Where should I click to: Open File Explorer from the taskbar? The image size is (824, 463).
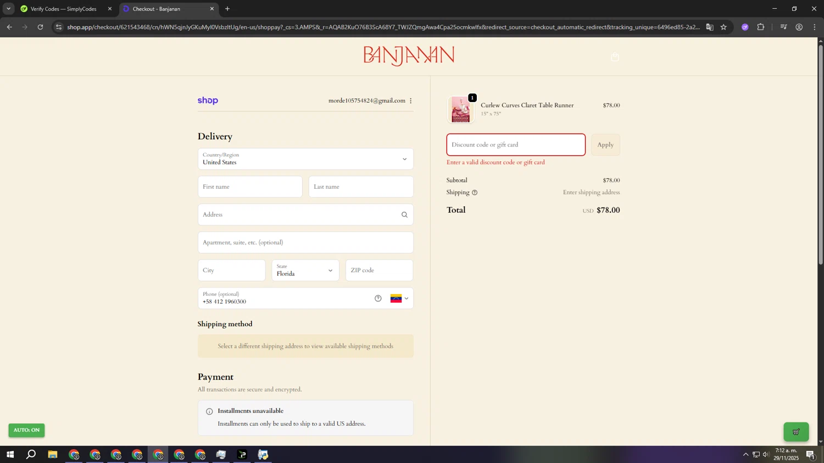[x=53, y=454]
